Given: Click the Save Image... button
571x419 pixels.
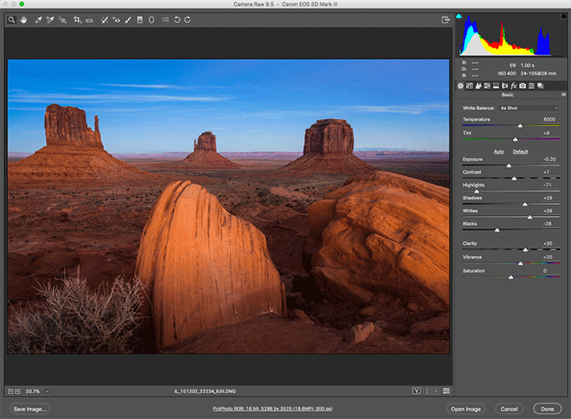Looking at the screenshot, I should pos(30,409).
